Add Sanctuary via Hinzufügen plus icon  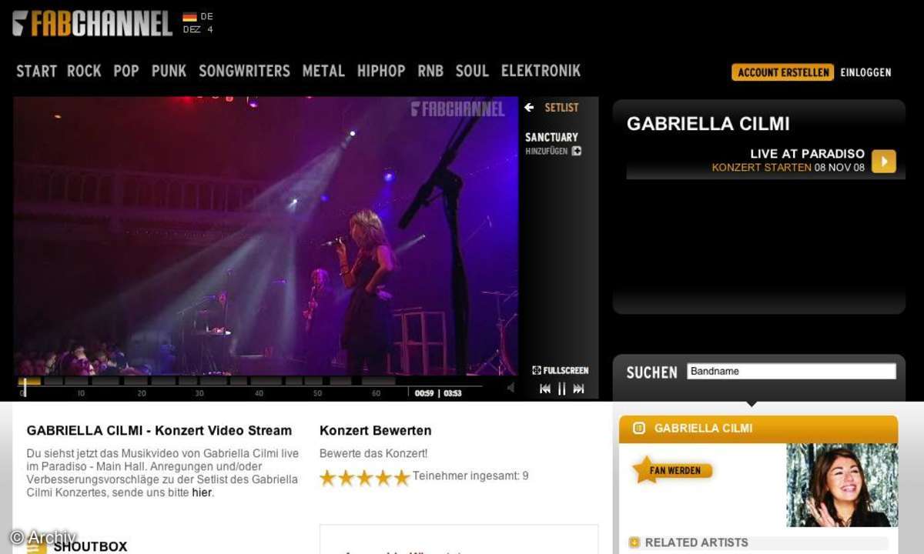coord(576,152)
